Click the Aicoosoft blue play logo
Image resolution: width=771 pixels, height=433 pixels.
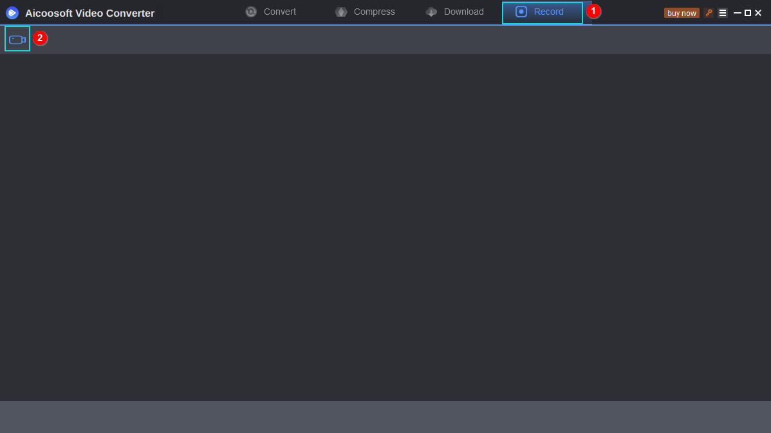click(x=12, y=13)
